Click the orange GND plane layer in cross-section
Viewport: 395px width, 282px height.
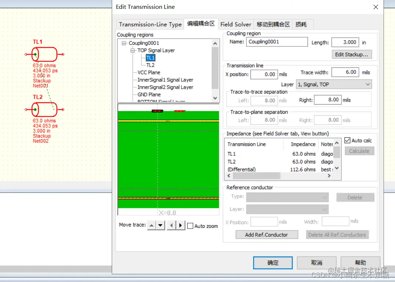point(168,198)
